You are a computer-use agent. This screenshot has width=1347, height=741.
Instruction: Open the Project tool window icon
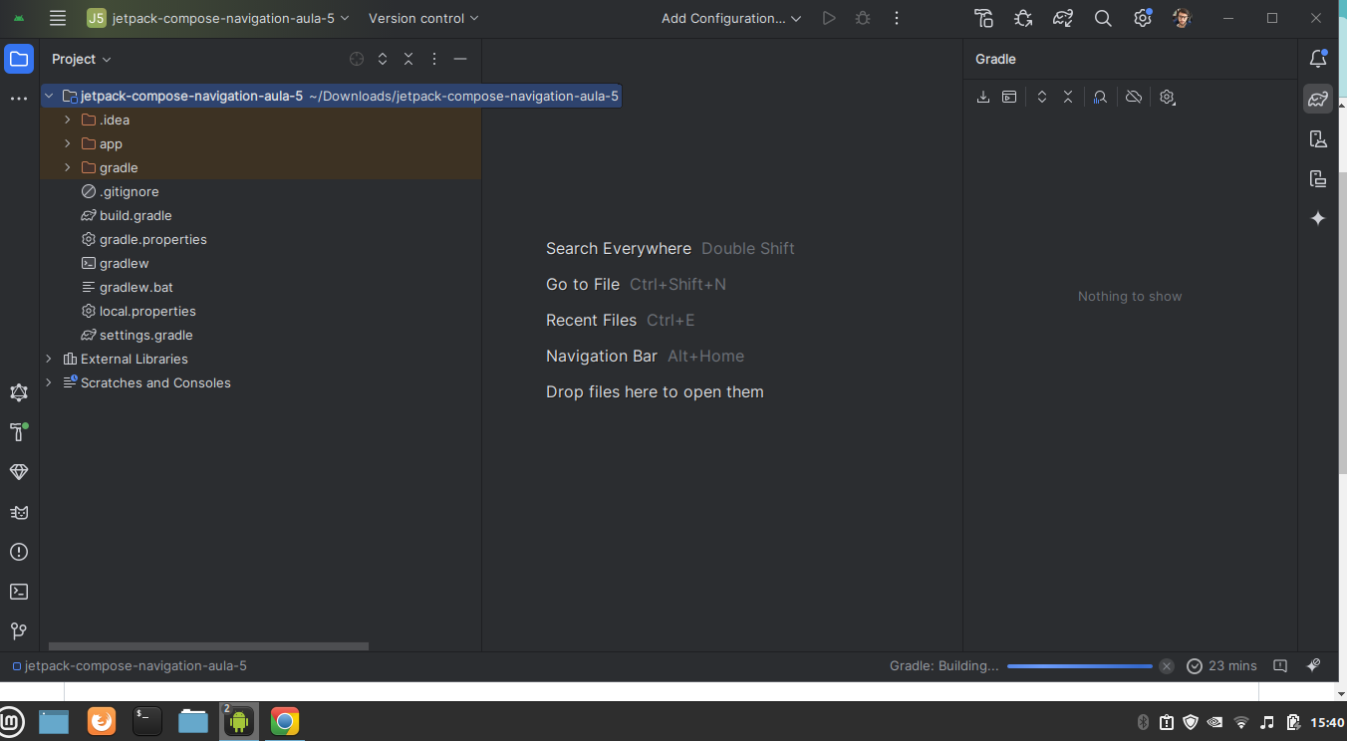(x=19, y=59)
